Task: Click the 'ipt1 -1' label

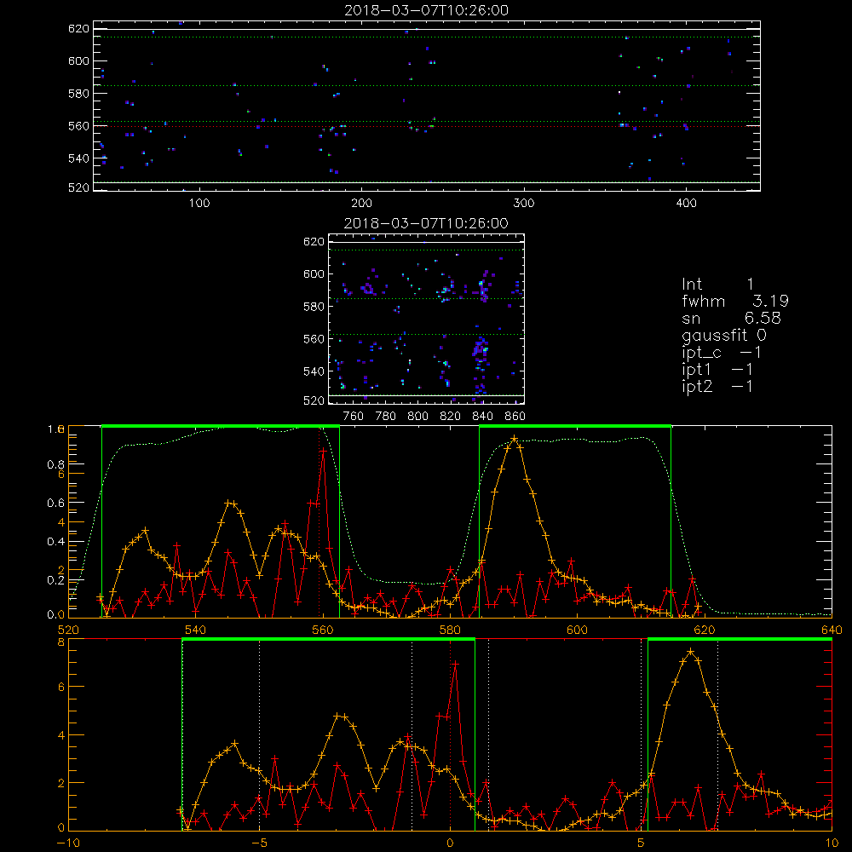Action: (717, 370)
